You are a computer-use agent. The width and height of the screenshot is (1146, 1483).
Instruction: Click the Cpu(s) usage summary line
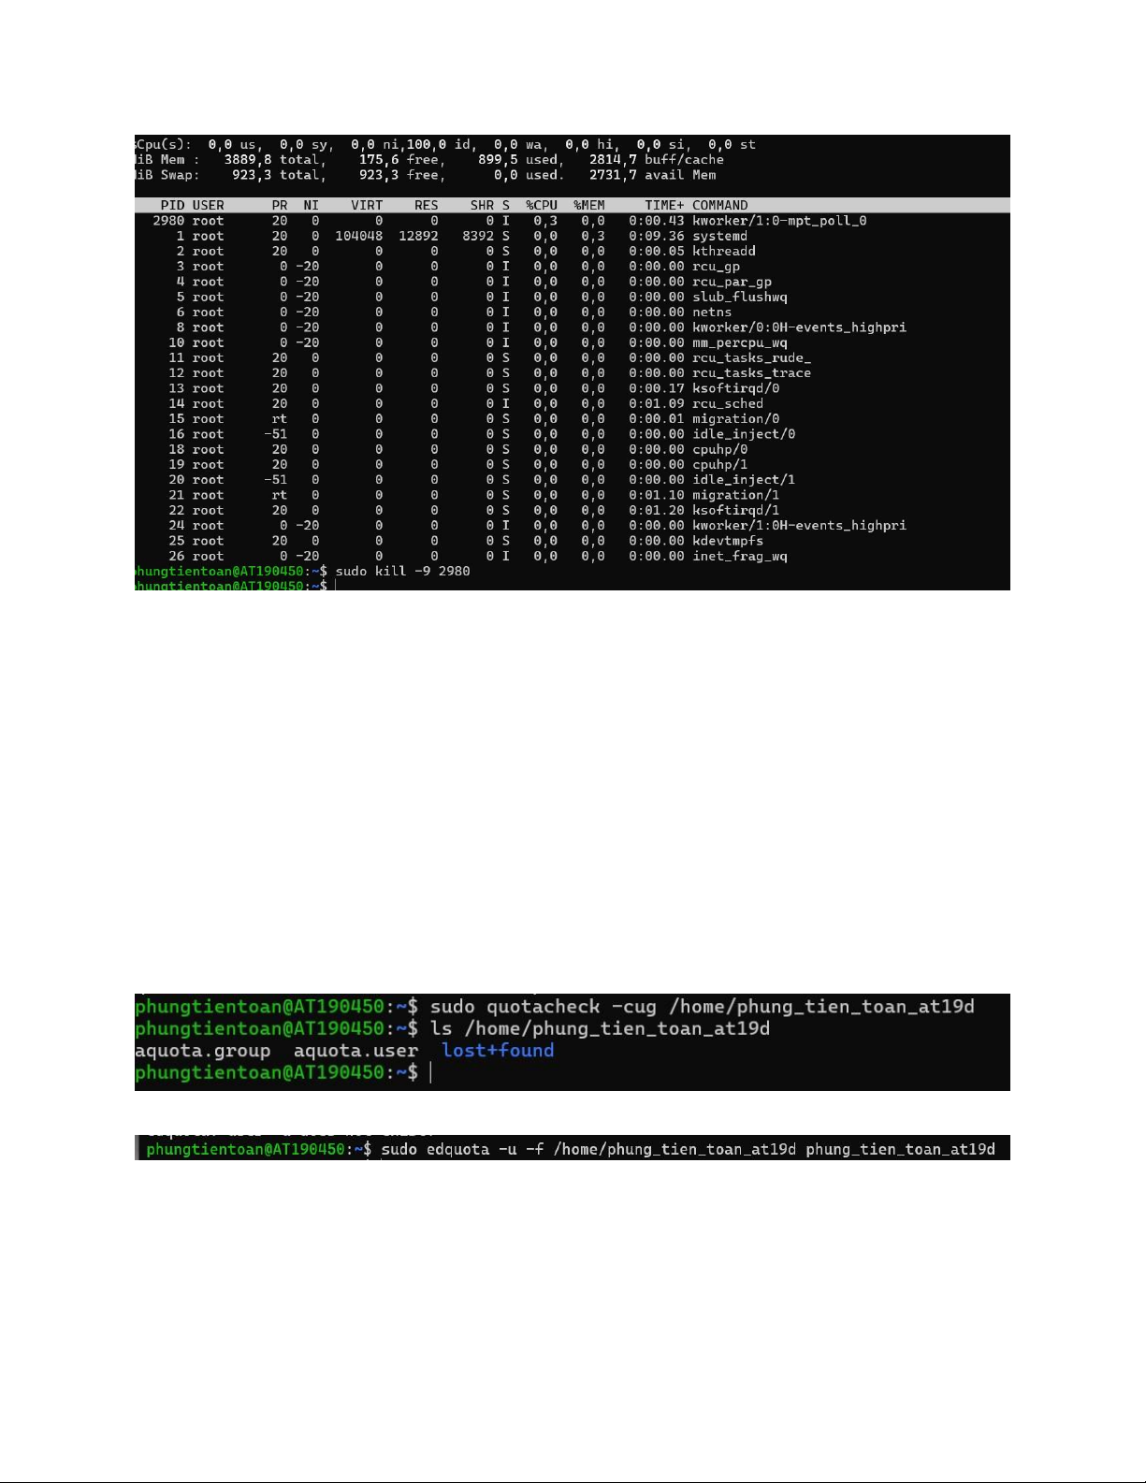(x=445, y=145)
